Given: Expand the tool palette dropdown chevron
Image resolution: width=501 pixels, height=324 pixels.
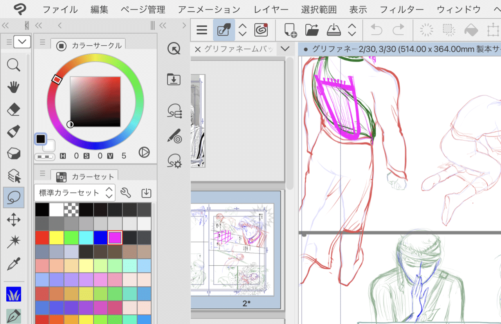Looking at the screenshot, I should (22, 42).
